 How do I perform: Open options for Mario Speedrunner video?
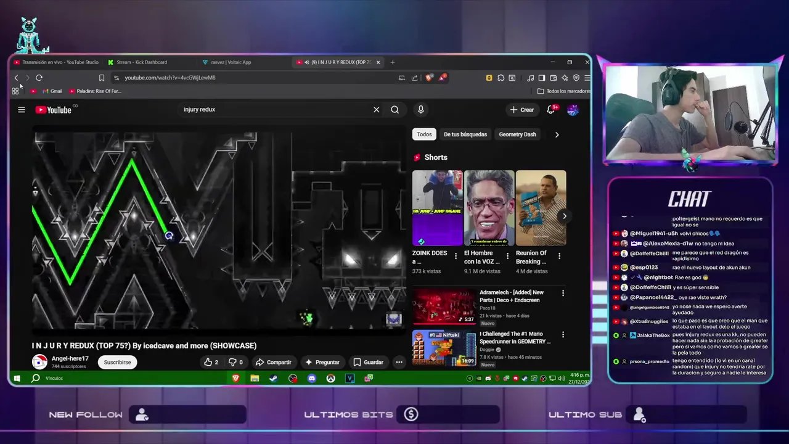point(563,335)
